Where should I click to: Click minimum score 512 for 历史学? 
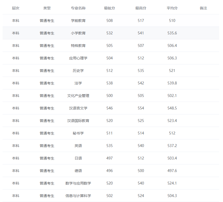coord(110,71)
